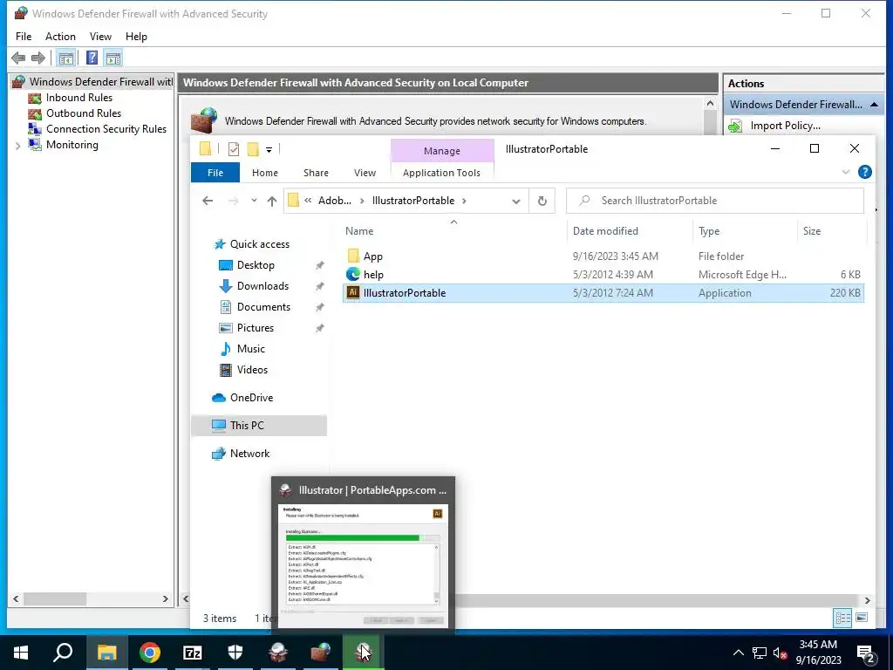Open the firewall Action menu

[x=60, y=37]
